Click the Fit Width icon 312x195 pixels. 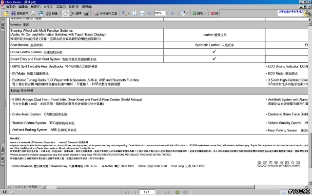point(142,13)
